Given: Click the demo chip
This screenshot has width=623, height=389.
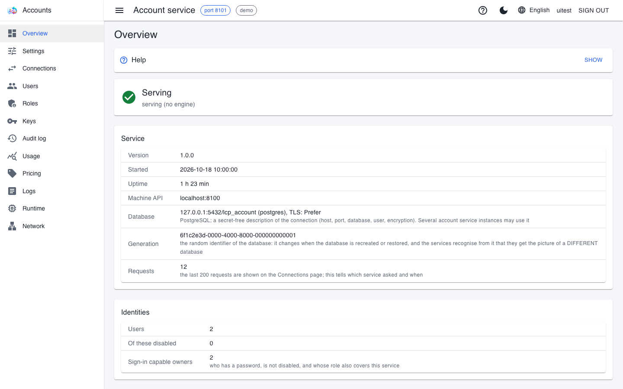Looking at the screenshot, I should coord(246,10).
